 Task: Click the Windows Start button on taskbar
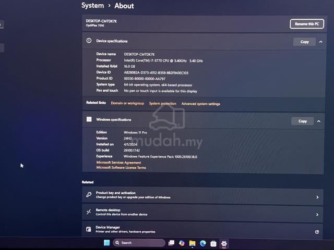click(x=106, y=243)
